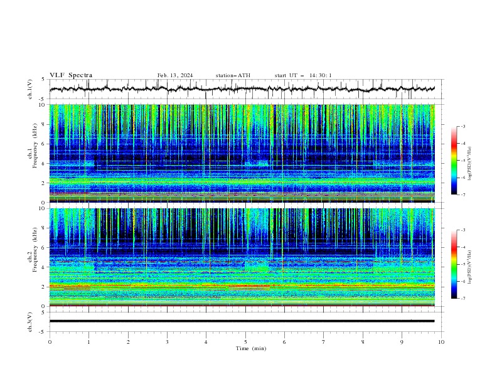
Task: Click the lower colorbar 'log(PSD)(V²/Hz)' label
Action: coord(469,267)
